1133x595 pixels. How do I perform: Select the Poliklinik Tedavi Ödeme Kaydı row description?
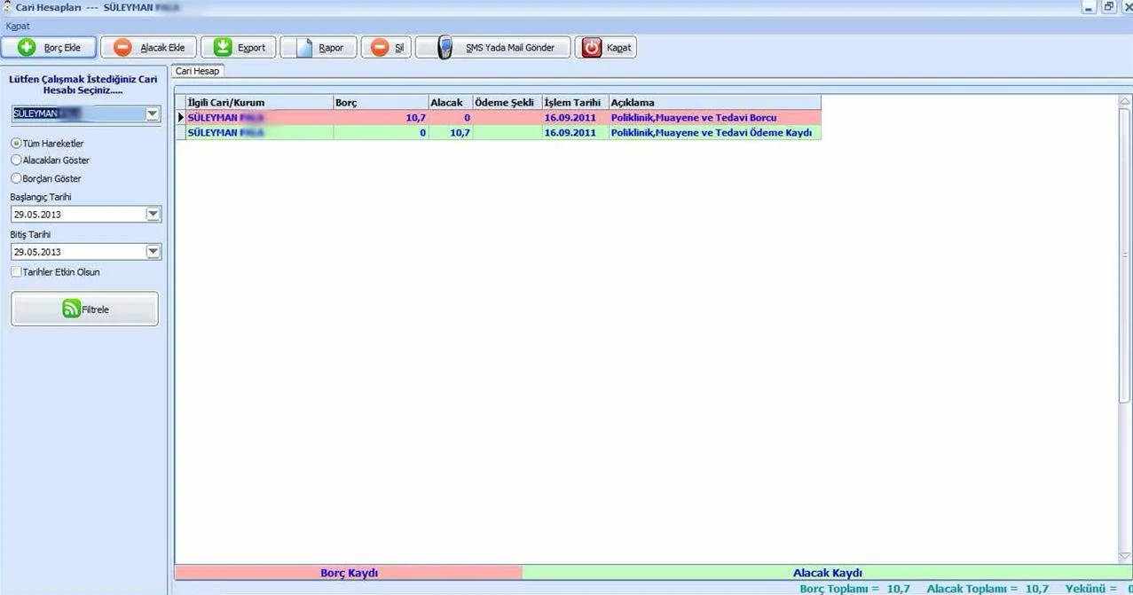pyautogui.click(x=712, y=133)
